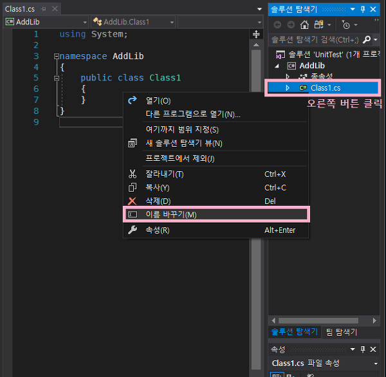
Task: Open the empty member dropdown in navigation bar
Action: coord(220,22)
